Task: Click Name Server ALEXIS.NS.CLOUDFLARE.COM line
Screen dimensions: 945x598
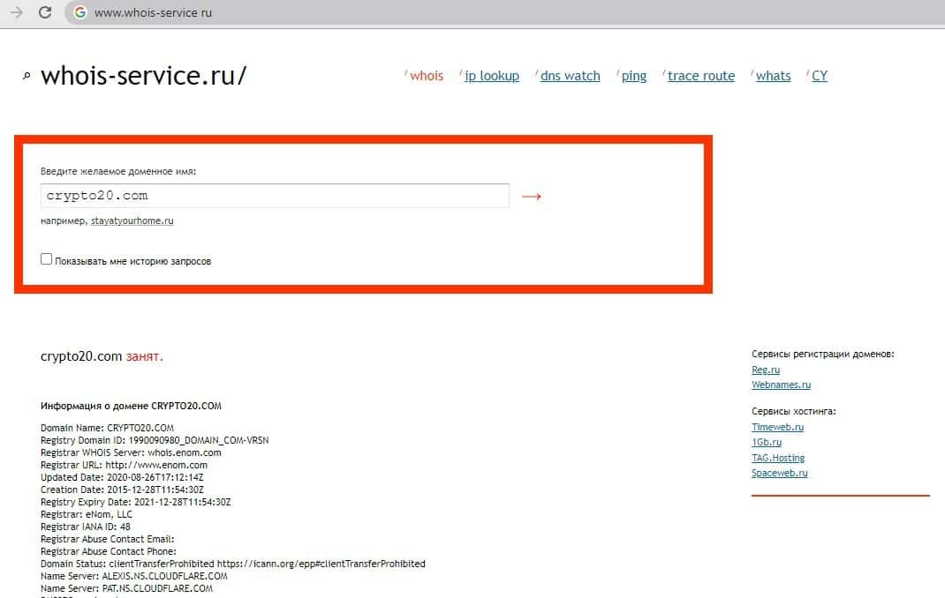Action: coord(133,576)
